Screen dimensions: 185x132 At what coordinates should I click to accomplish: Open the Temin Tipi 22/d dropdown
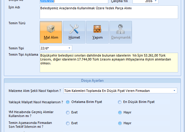tap(70, 48)
